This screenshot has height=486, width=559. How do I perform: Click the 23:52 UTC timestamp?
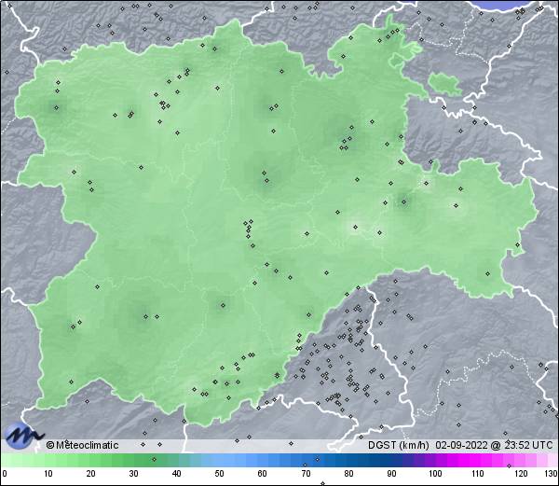(528, 445)
